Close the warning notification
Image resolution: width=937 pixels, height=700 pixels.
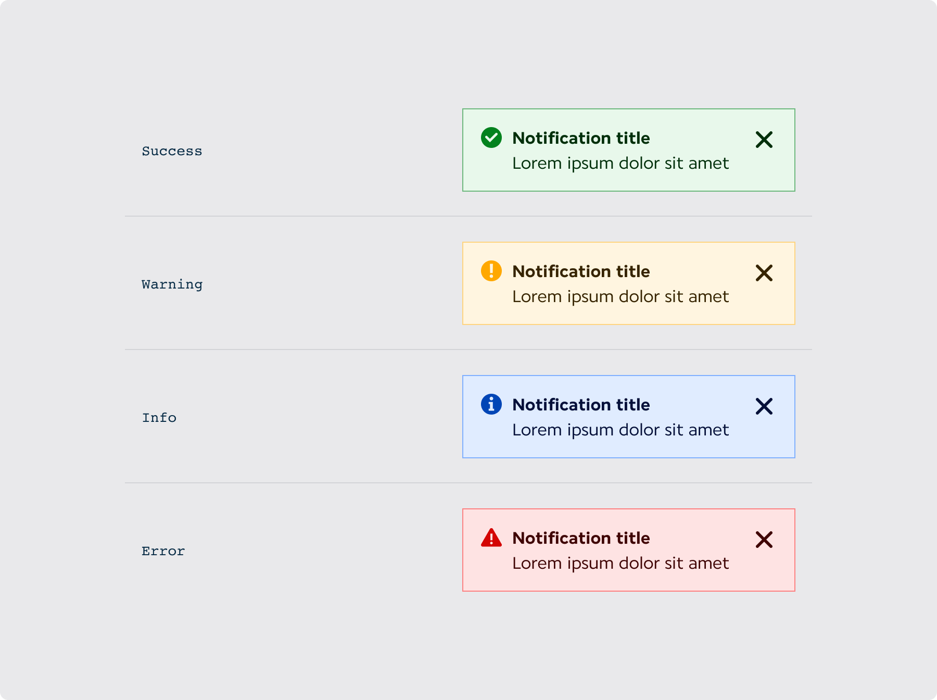(x=764, y=273)
